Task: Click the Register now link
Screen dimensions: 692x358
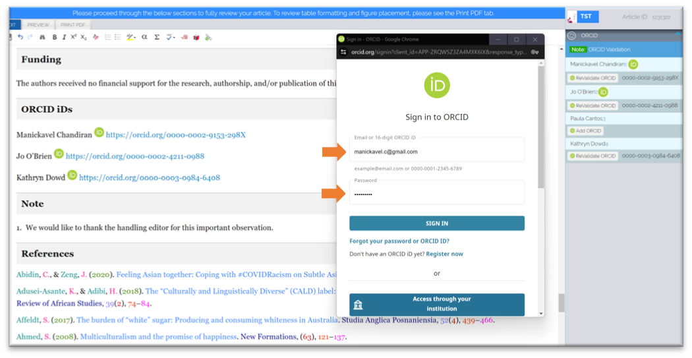Action: click(444, 254)
